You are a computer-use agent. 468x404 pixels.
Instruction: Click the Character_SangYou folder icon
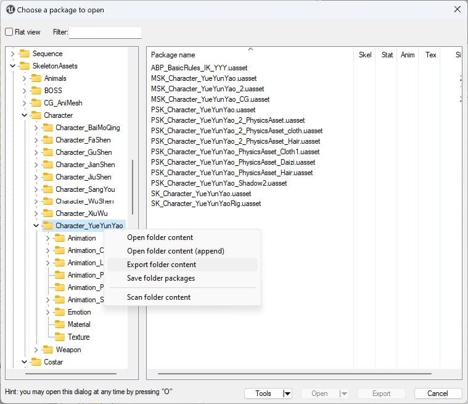click(x=47, y=189)
